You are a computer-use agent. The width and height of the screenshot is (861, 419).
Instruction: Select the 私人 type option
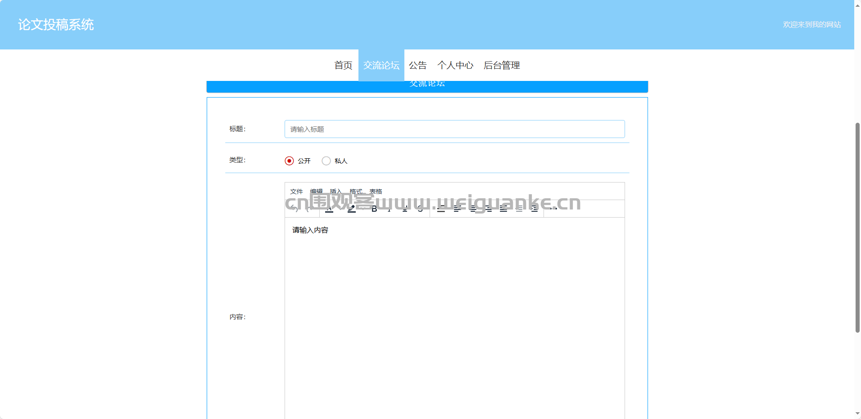click(326, 160)
